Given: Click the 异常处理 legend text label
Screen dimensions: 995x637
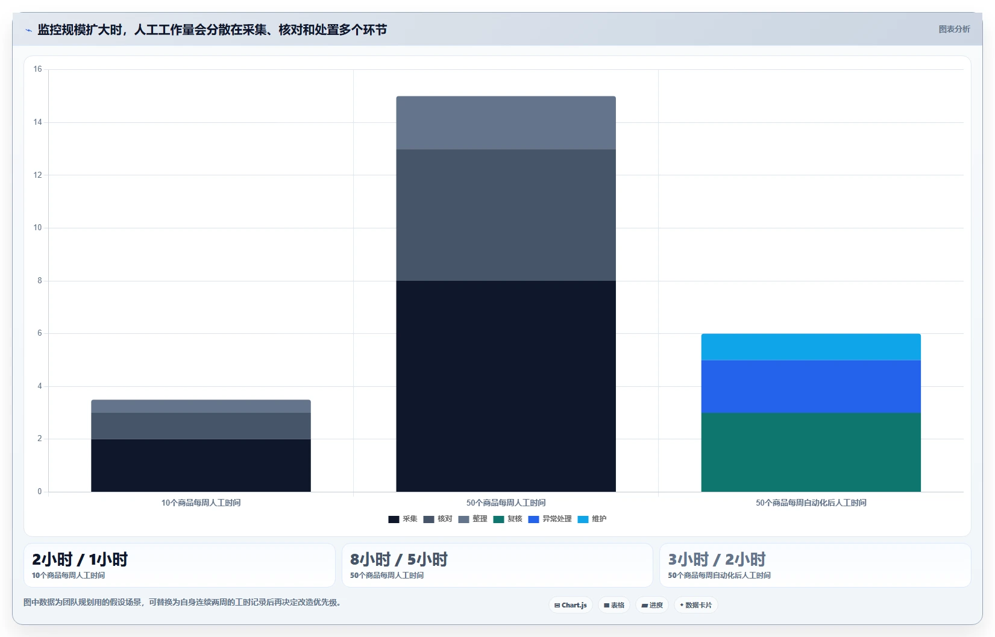Looking at the screenshot, I should 557,519.
